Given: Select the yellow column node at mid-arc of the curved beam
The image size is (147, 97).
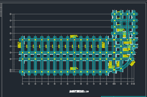Looking at the screenshot, I should pos(131,59).
